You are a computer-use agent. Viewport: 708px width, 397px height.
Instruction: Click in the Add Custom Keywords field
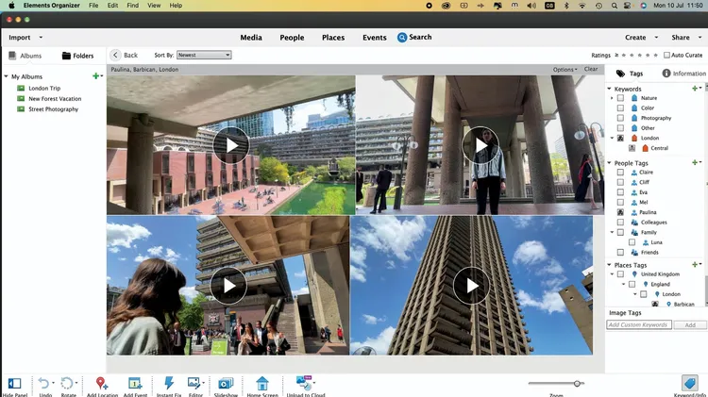tap(639, 324)
